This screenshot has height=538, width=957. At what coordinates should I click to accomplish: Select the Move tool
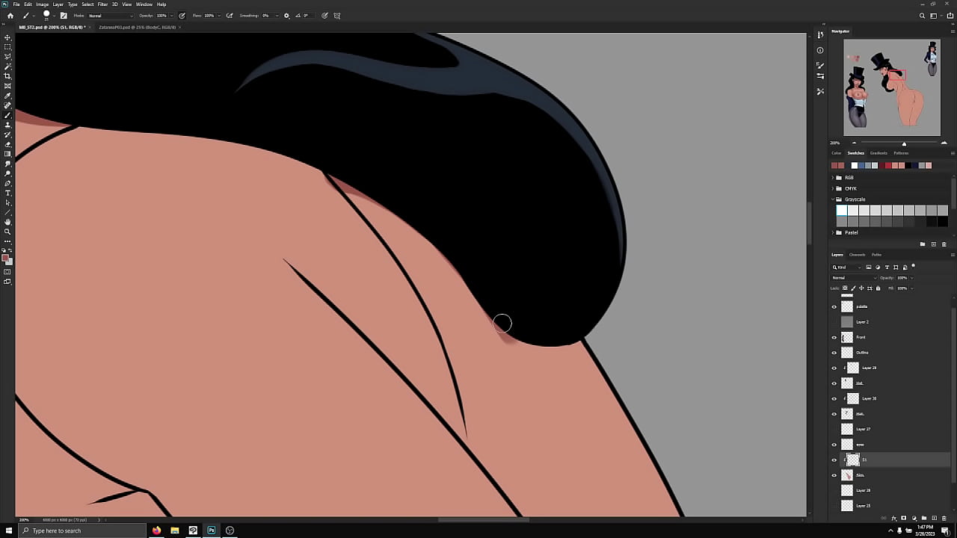coord(7,37)
